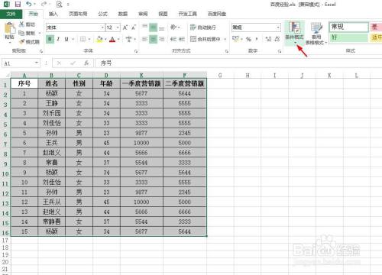Open the File (文件) tab

coord(11,14)
